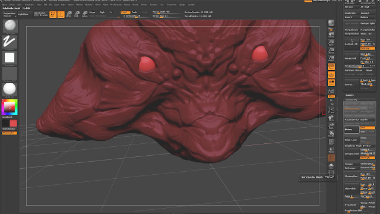Open the Brush menu
The image size is (380, 214).
[x=12, y=5]
